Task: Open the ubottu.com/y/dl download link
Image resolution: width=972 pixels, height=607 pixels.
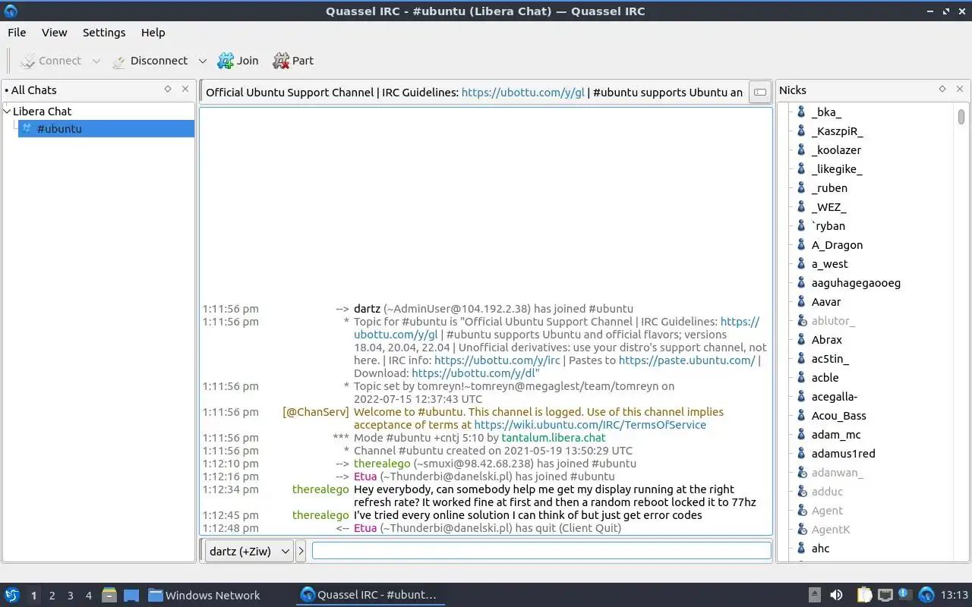Action: 475,373
